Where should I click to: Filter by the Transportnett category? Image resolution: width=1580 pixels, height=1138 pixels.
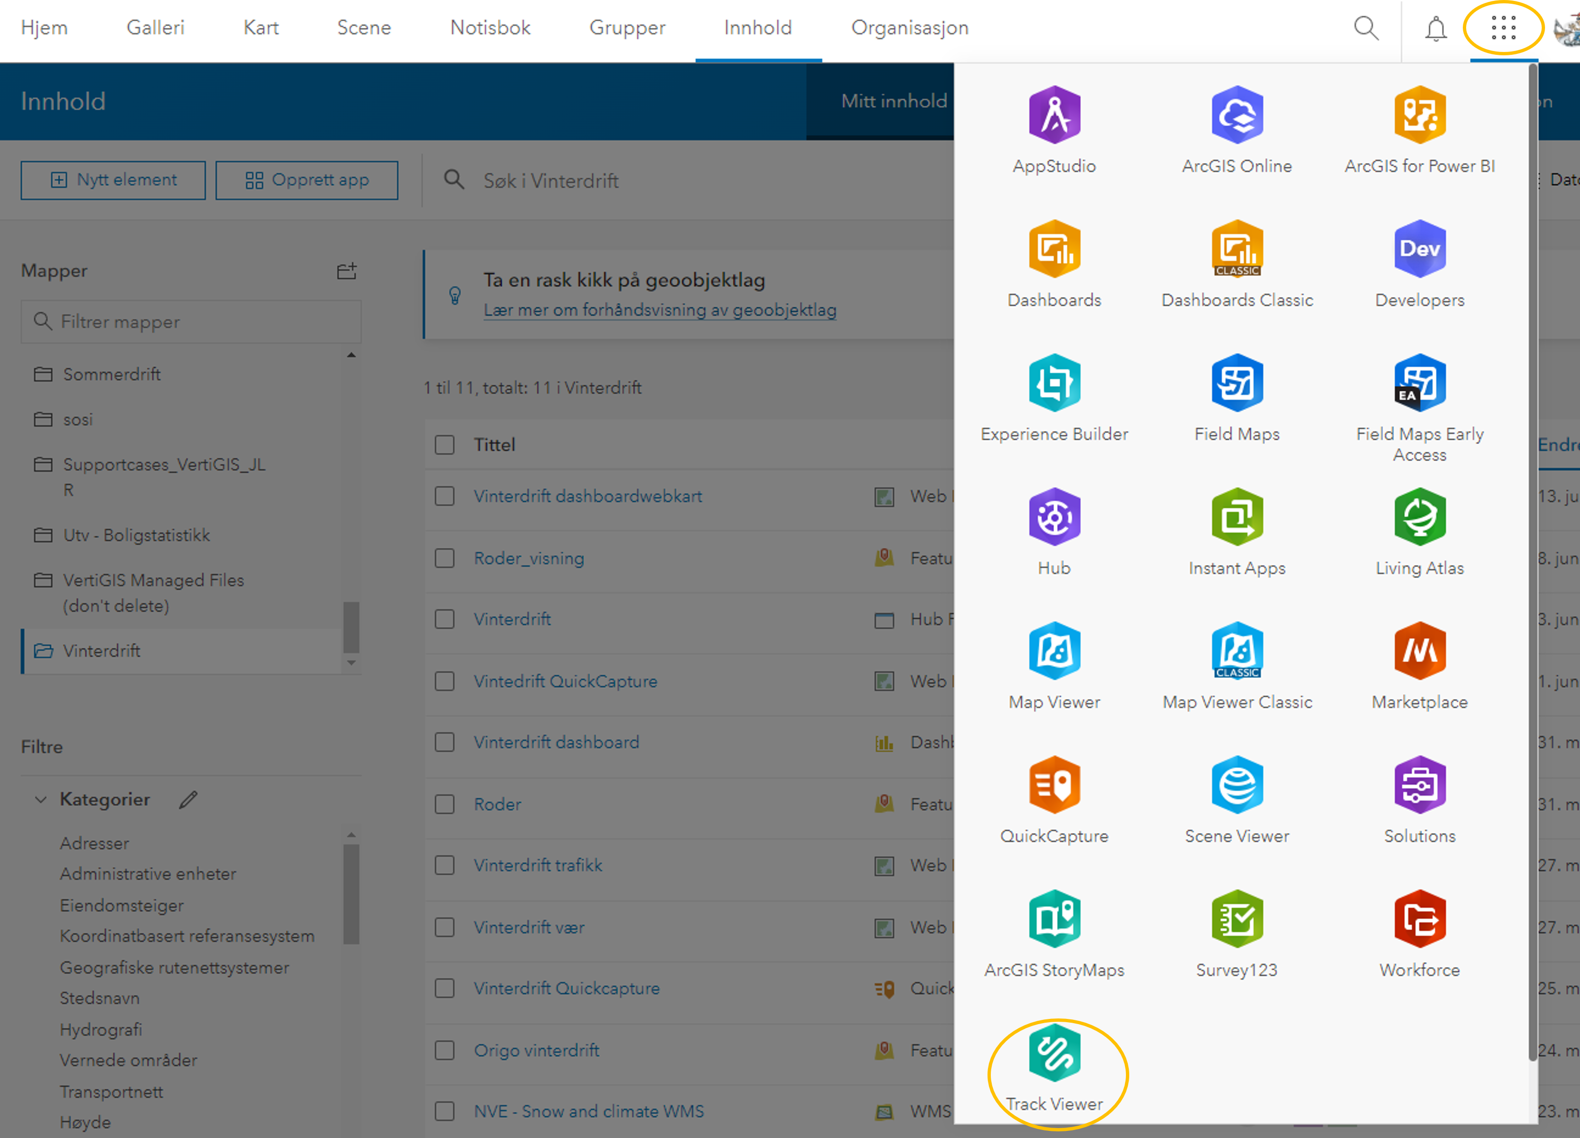112,1091
